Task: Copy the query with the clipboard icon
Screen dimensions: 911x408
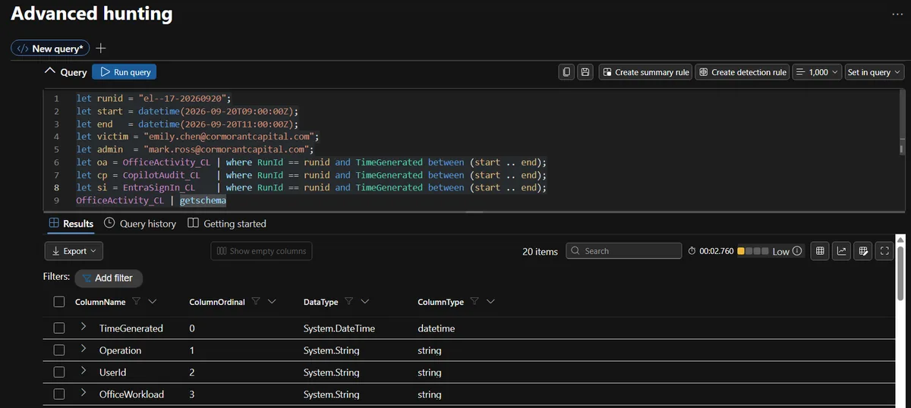Action: pos(566,72)
